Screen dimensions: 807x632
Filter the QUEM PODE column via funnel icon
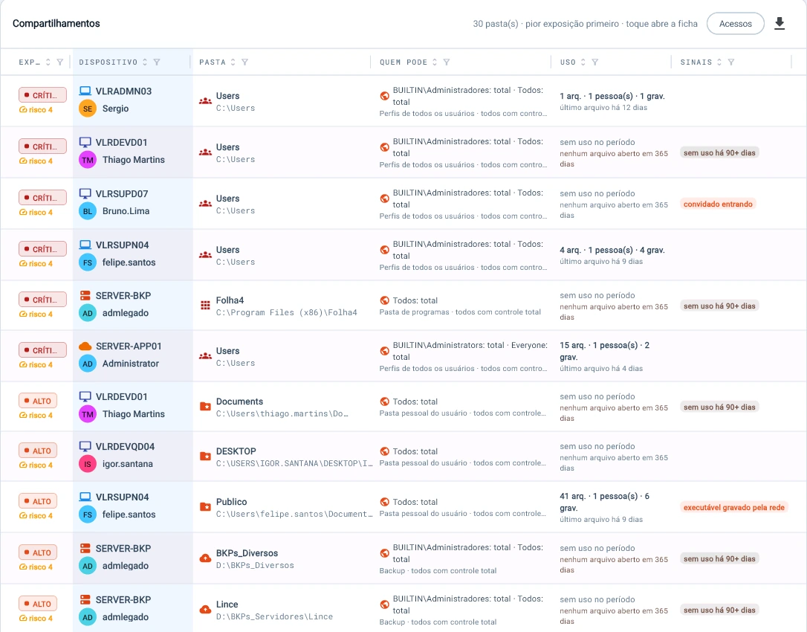point(446,62)
